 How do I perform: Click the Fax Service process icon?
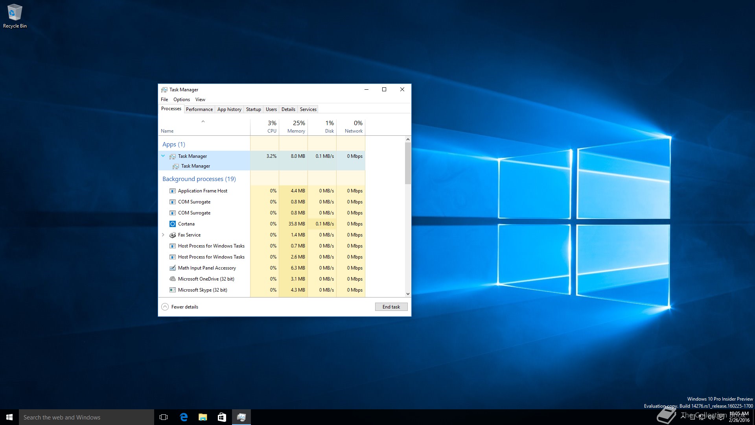click(172, 235)
